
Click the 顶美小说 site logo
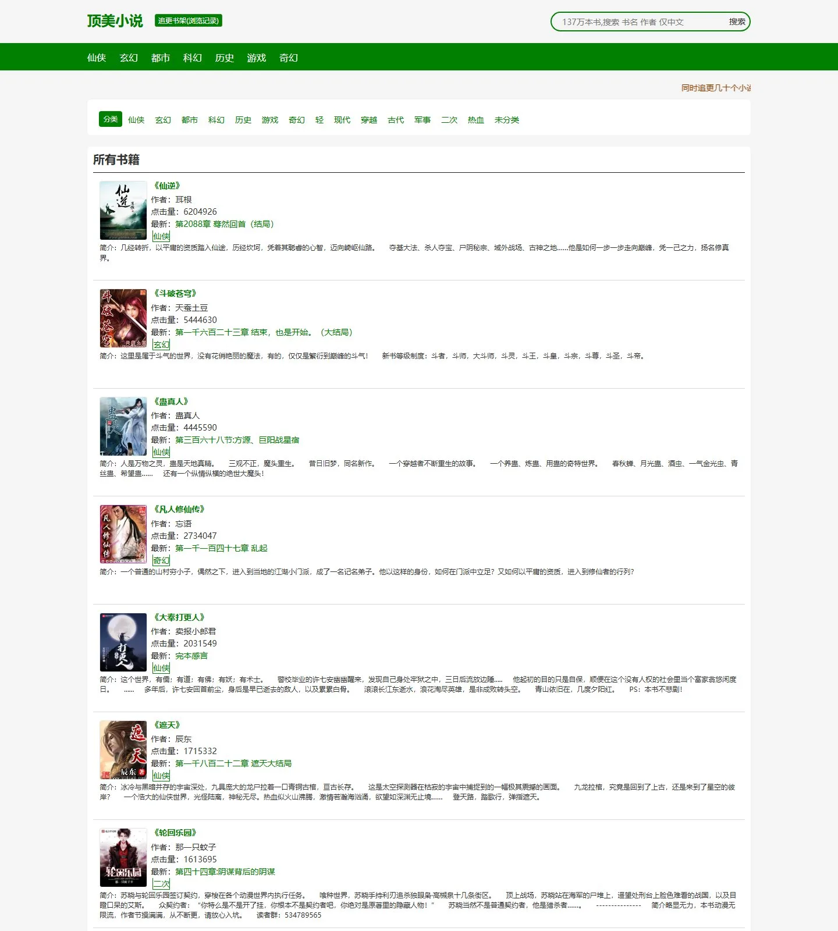coord(115,21)
